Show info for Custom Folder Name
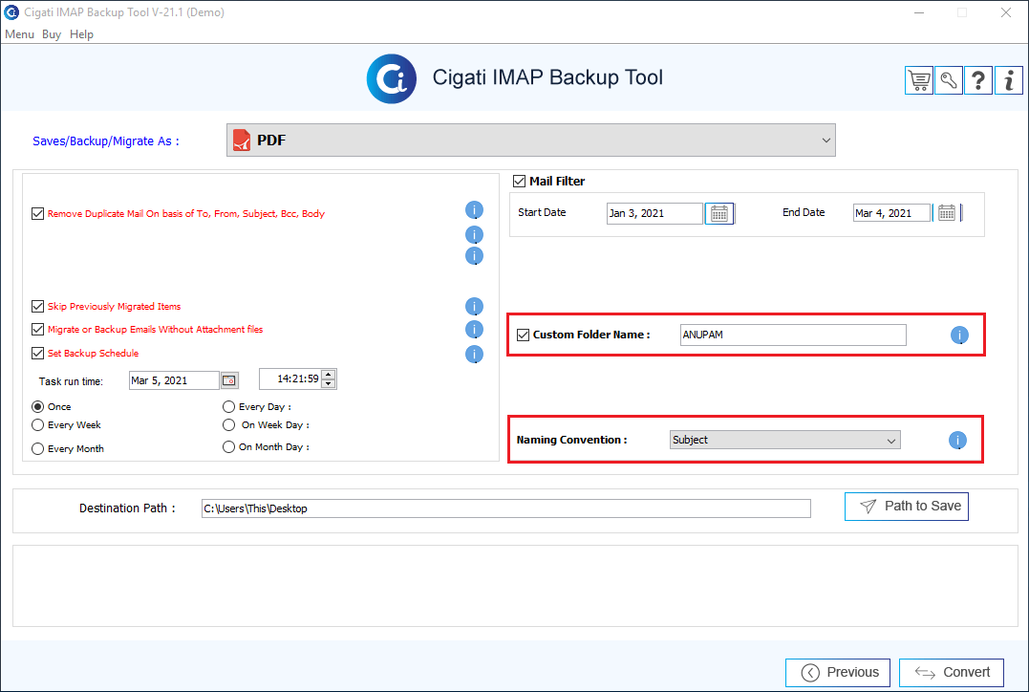This screenshot has height=692, width=1029. 959,335
